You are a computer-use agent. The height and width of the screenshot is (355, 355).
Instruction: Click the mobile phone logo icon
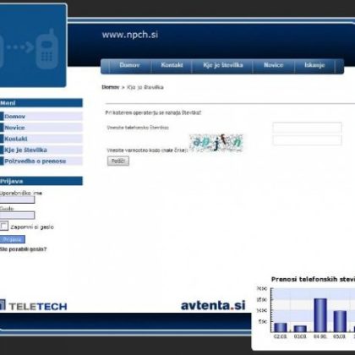point(47,48)
